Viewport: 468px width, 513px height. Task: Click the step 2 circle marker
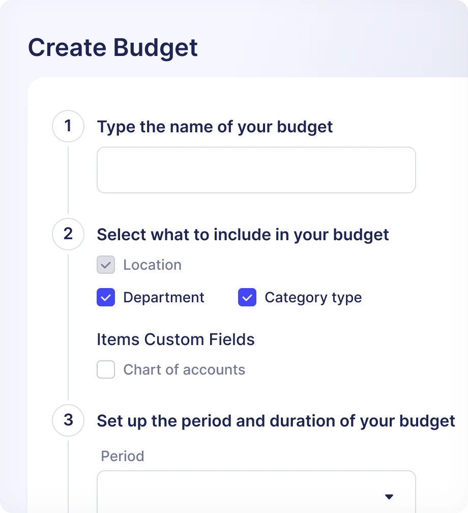68,234
